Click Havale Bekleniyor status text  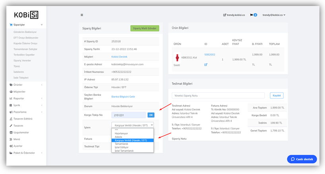point(122,106)
